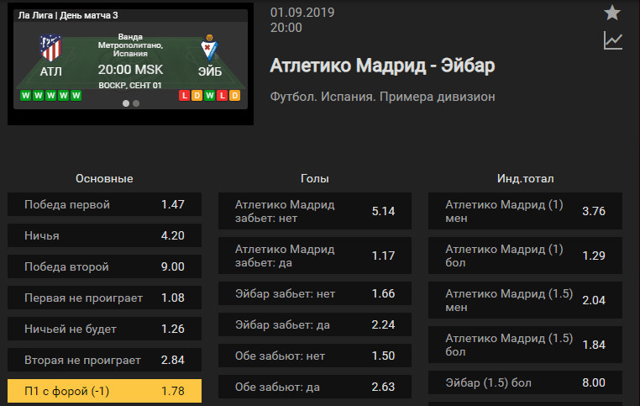Pick Атлетико Мадрид (1.5) бол 1.84
The width and height of the screenshot is (640, 406).
(x=525, y=345)
